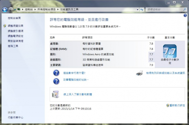Select the 遊戲圖形 row label
Screen dimensions: 189x125
[x=56, y=60]
